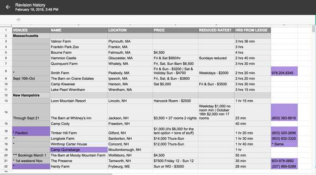Click the print icon below the header
This screenshot has width=316, height=175.
[x=18, y=20]
